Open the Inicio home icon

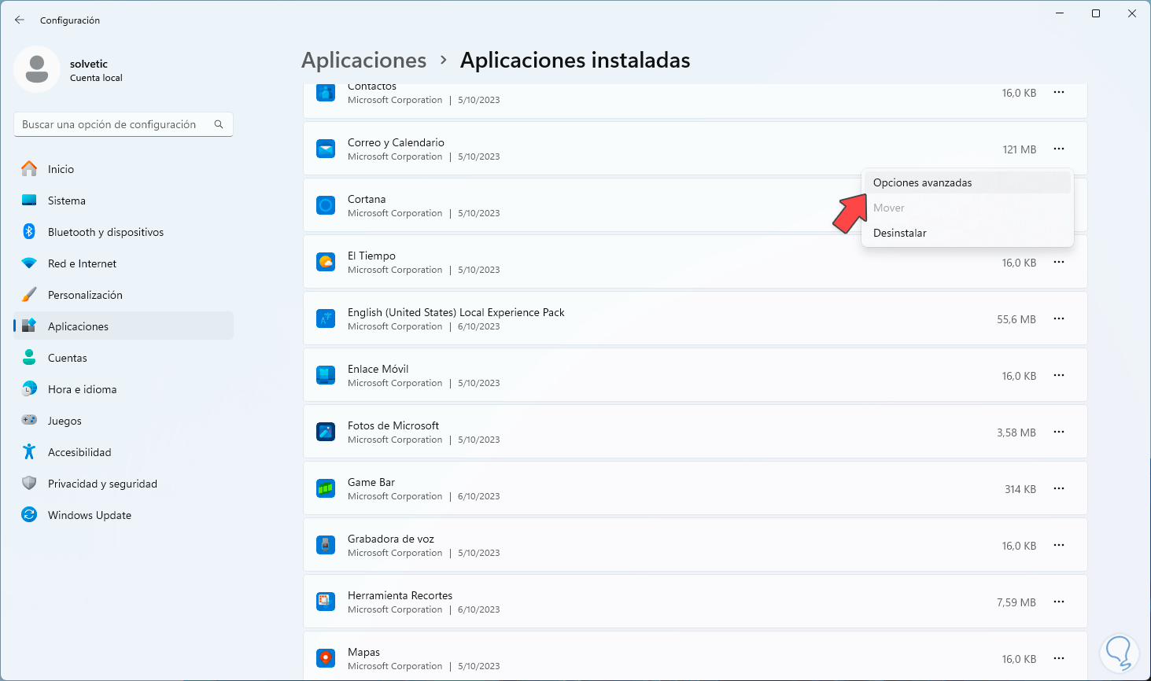coord(29,168)
